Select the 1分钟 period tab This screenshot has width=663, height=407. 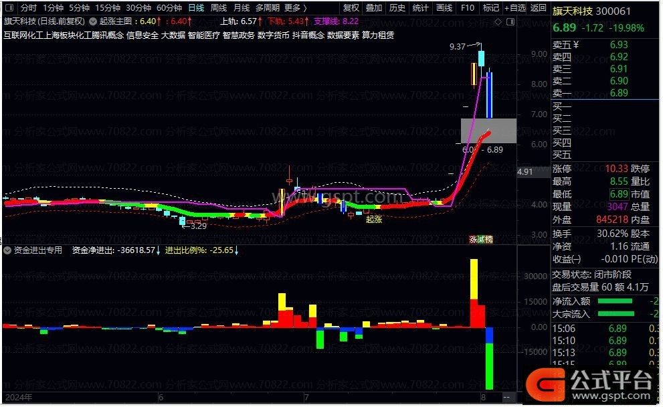[x=53, y=7]
